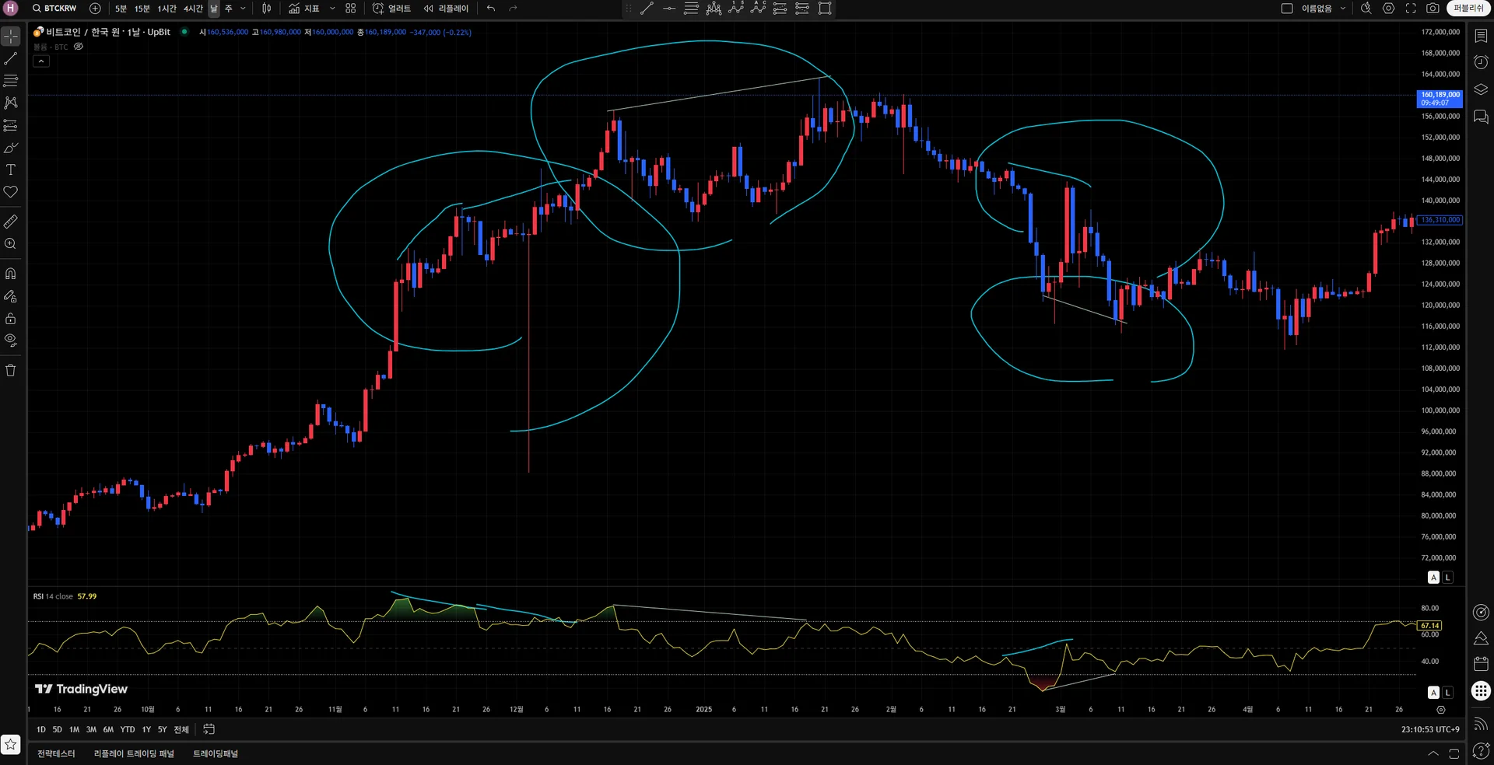Toggle auto scale A on price axis

point(1433,577)
